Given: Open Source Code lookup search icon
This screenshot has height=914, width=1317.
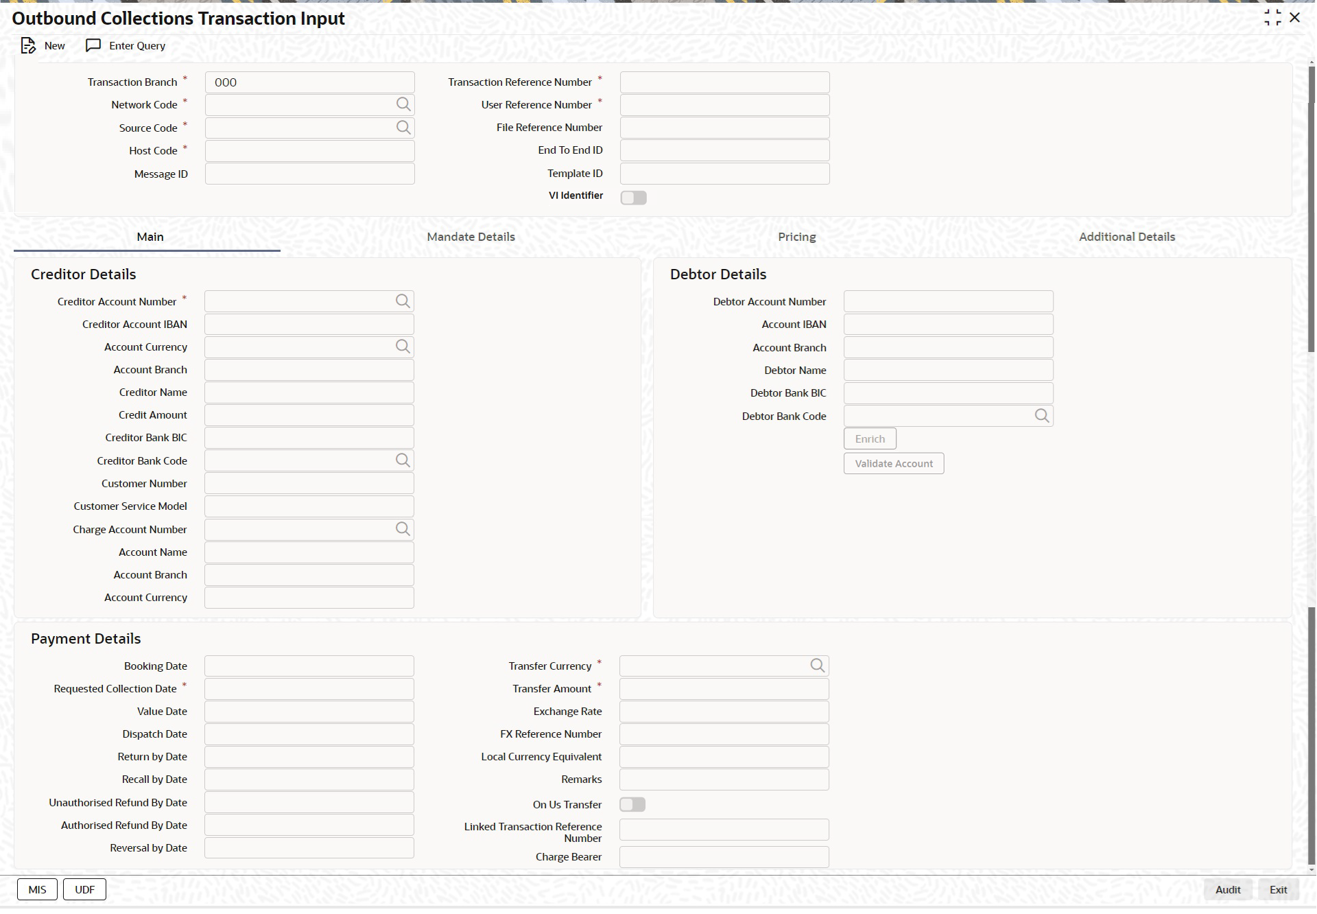Looking at the screenshot, I should pos(403,128).
